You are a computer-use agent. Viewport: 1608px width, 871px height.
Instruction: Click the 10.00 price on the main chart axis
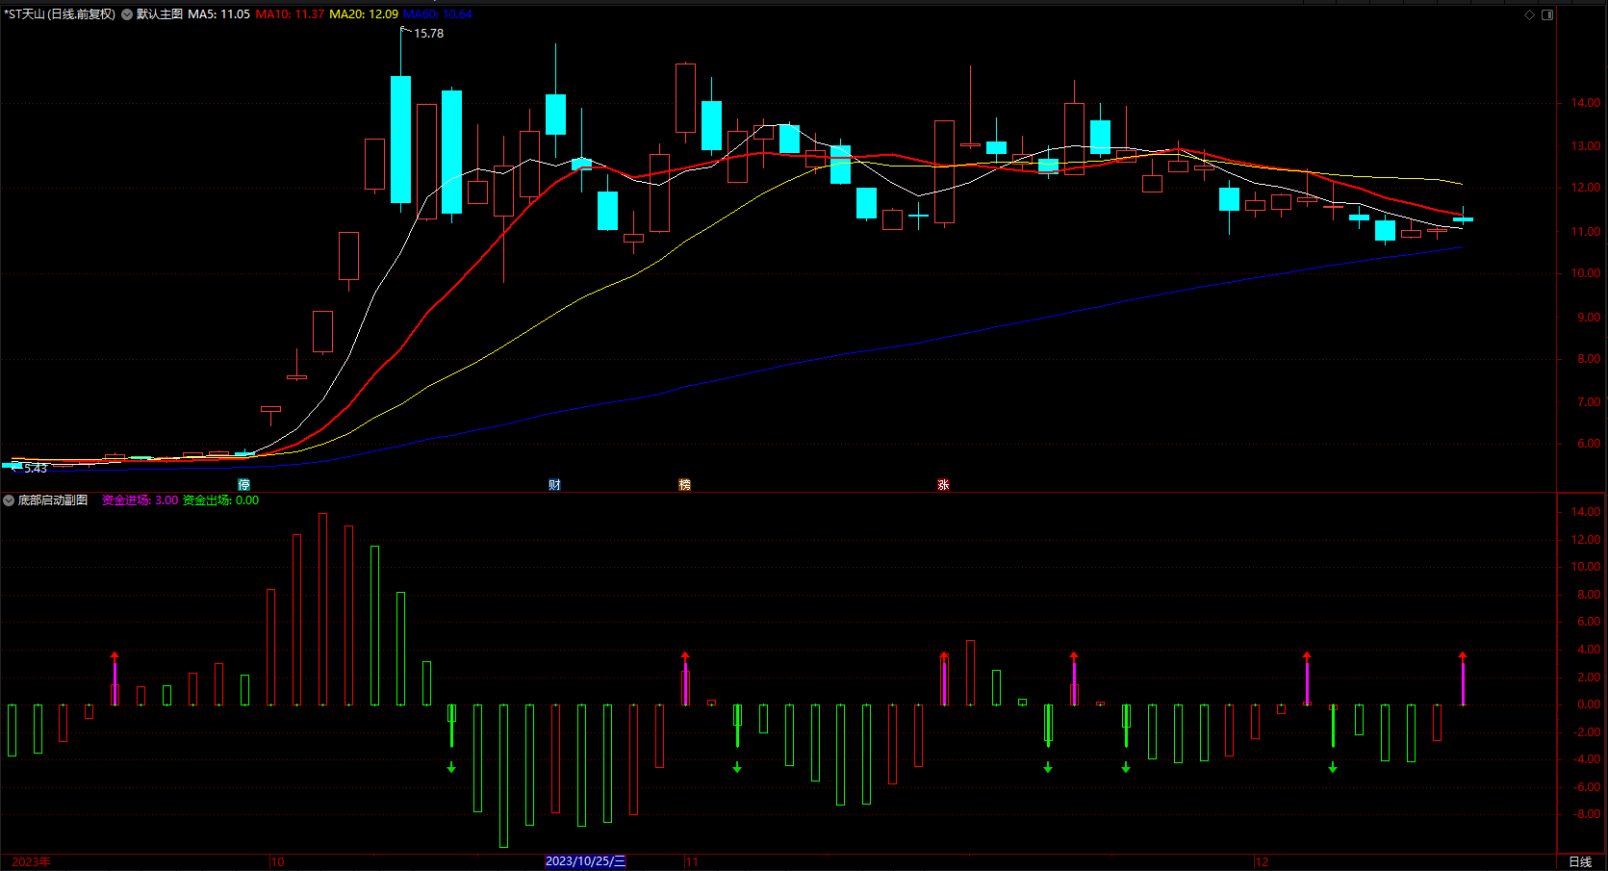click(1586, 273)
